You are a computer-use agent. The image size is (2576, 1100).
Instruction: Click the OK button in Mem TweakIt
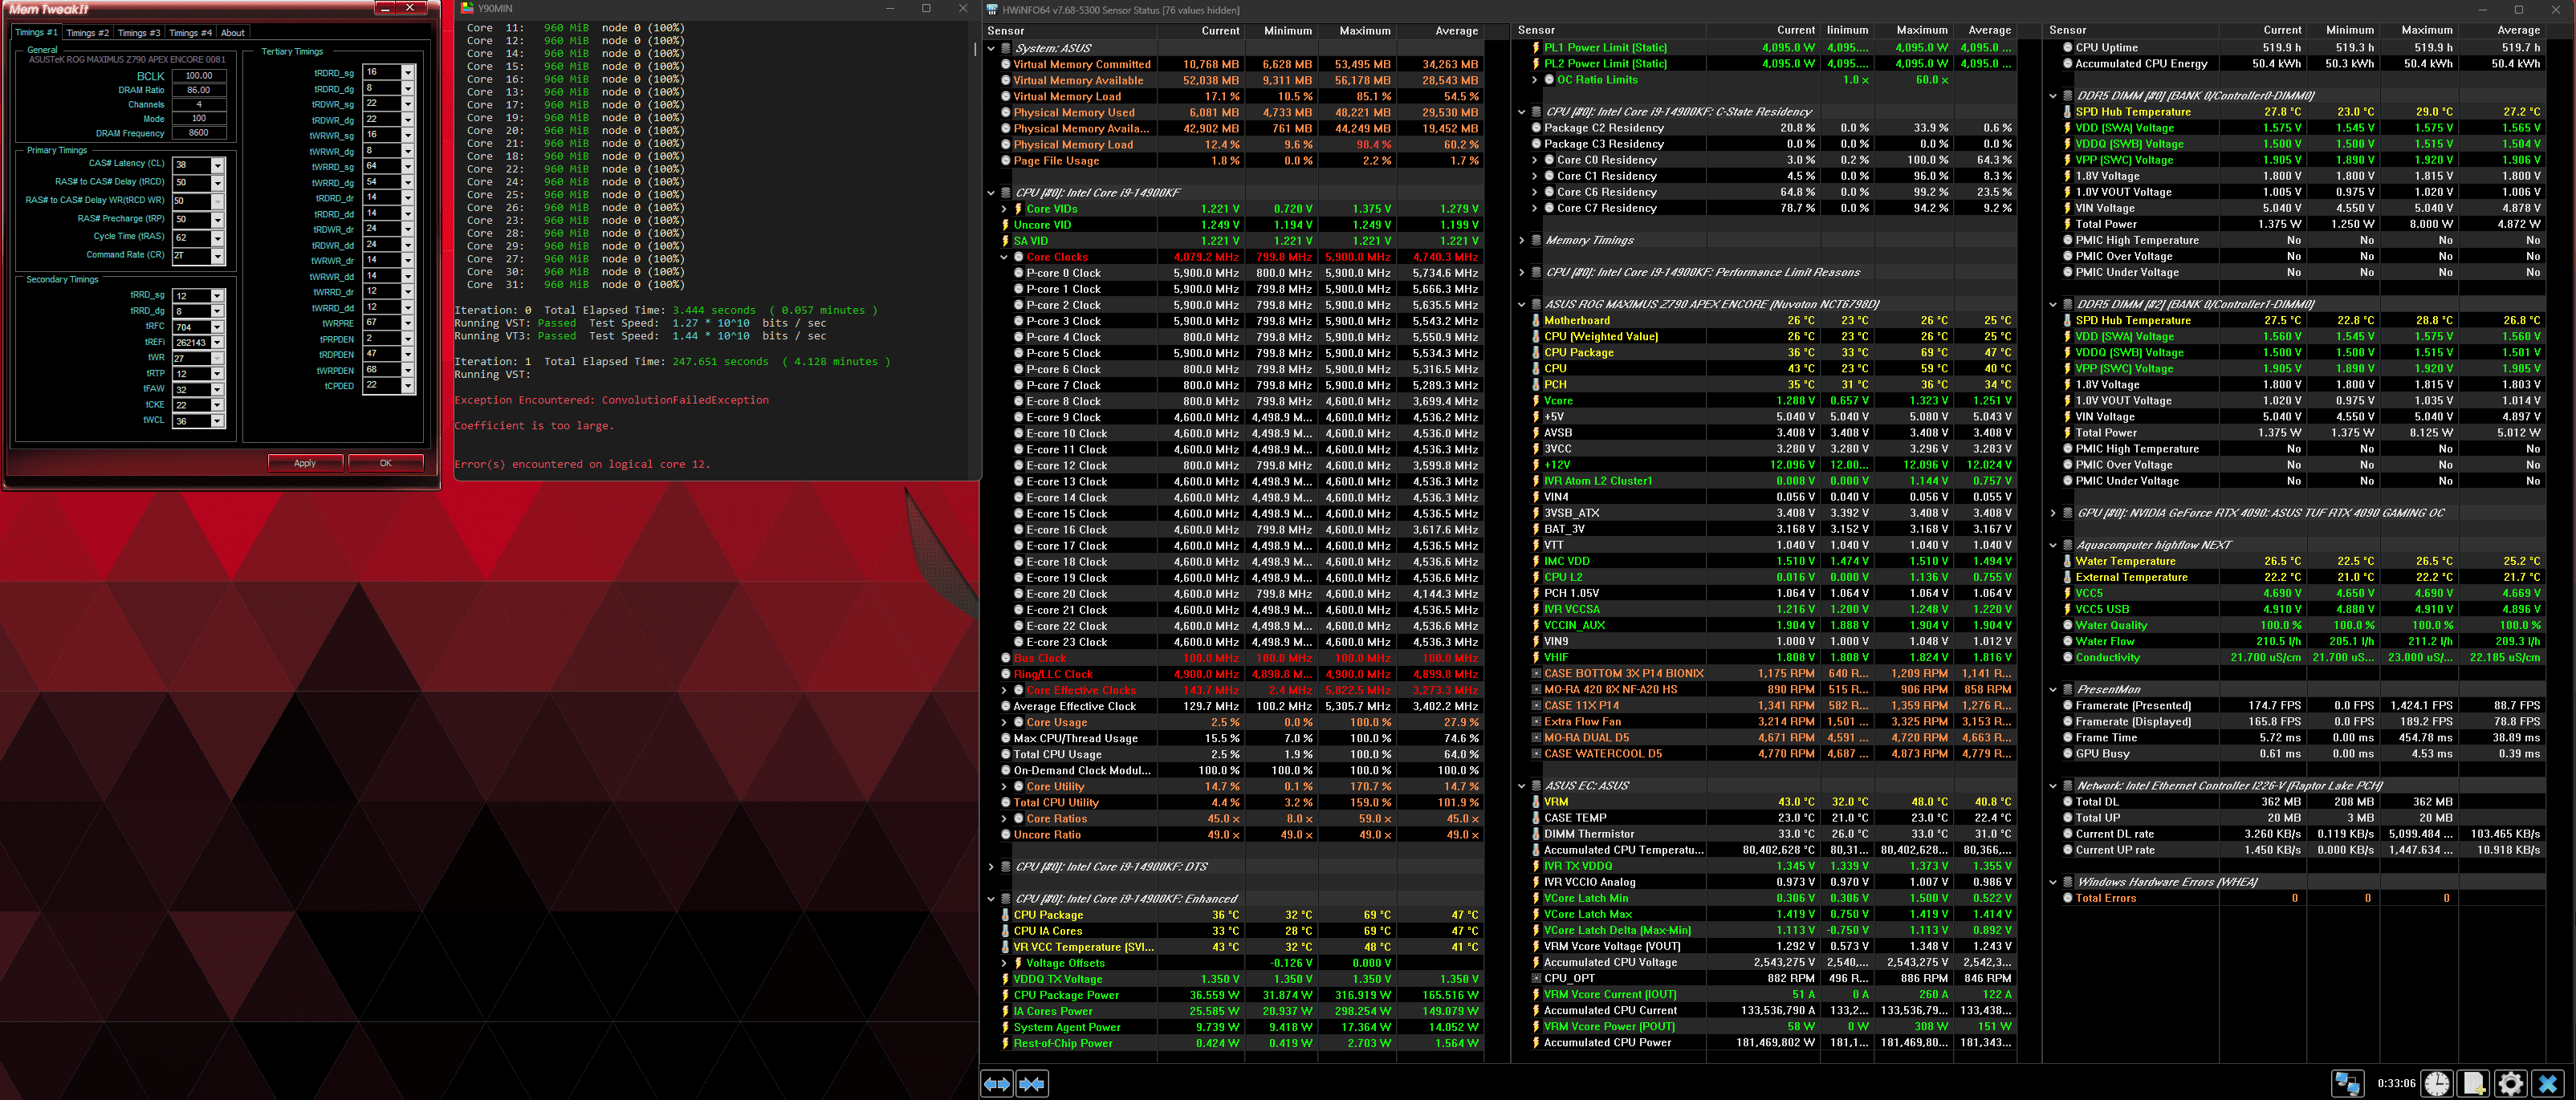(385, 463)
